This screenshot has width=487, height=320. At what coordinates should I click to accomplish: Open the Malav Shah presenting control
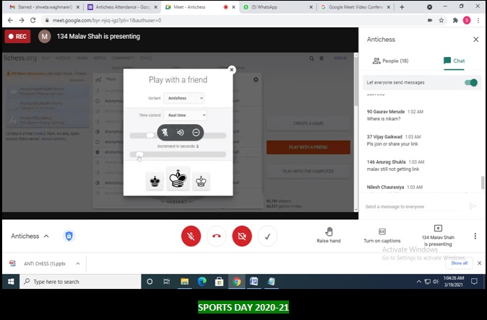coord(438,236)
